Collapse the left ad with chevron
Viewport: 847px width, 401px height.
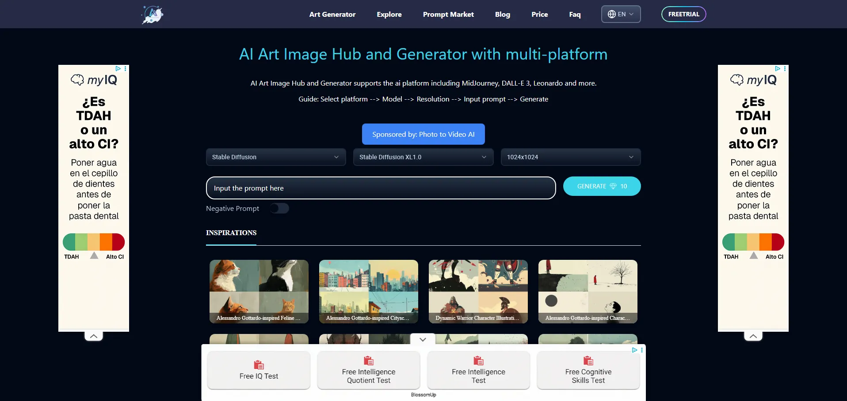pyautogui.click(x=94, y=336)
